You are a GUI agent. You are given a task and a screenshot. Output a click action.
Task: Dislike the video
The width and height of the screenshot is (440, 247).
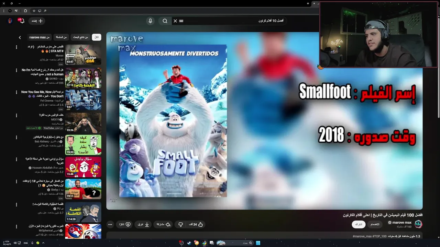click(180, 224)
